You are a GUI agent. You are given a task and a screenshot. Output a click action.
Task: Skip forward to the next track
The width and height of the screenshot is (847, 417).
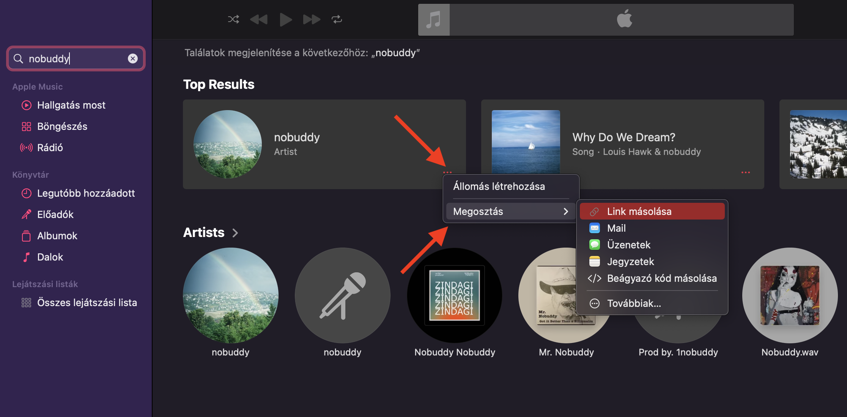pos(312,19)
